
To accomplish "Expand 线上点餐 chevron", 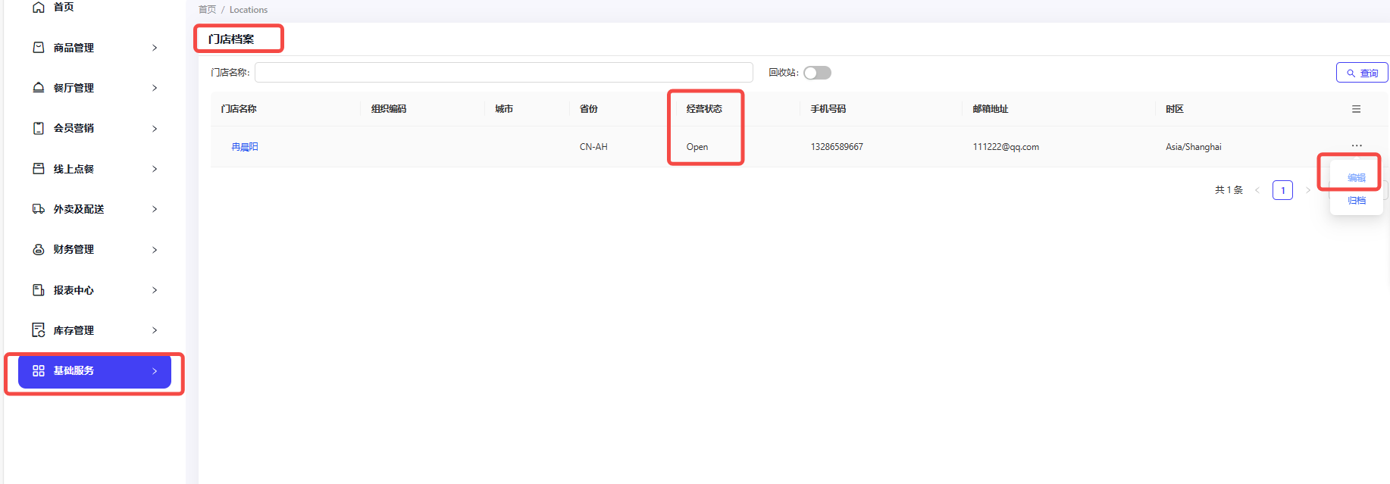I will pyautogui.click(x=155, y=169).
